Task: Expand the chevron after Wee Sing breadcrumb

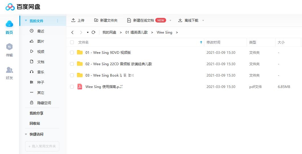Action: pos(177,32)
